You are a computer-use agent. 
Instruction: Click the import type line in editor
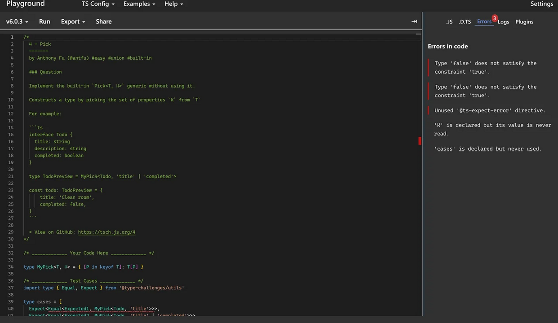click(x=104, y=288)
